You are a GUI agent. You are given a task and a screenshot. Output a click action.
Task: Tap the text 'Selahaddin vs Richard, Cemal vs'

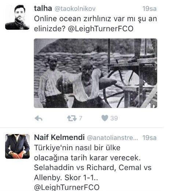click(x=93, y=167)
